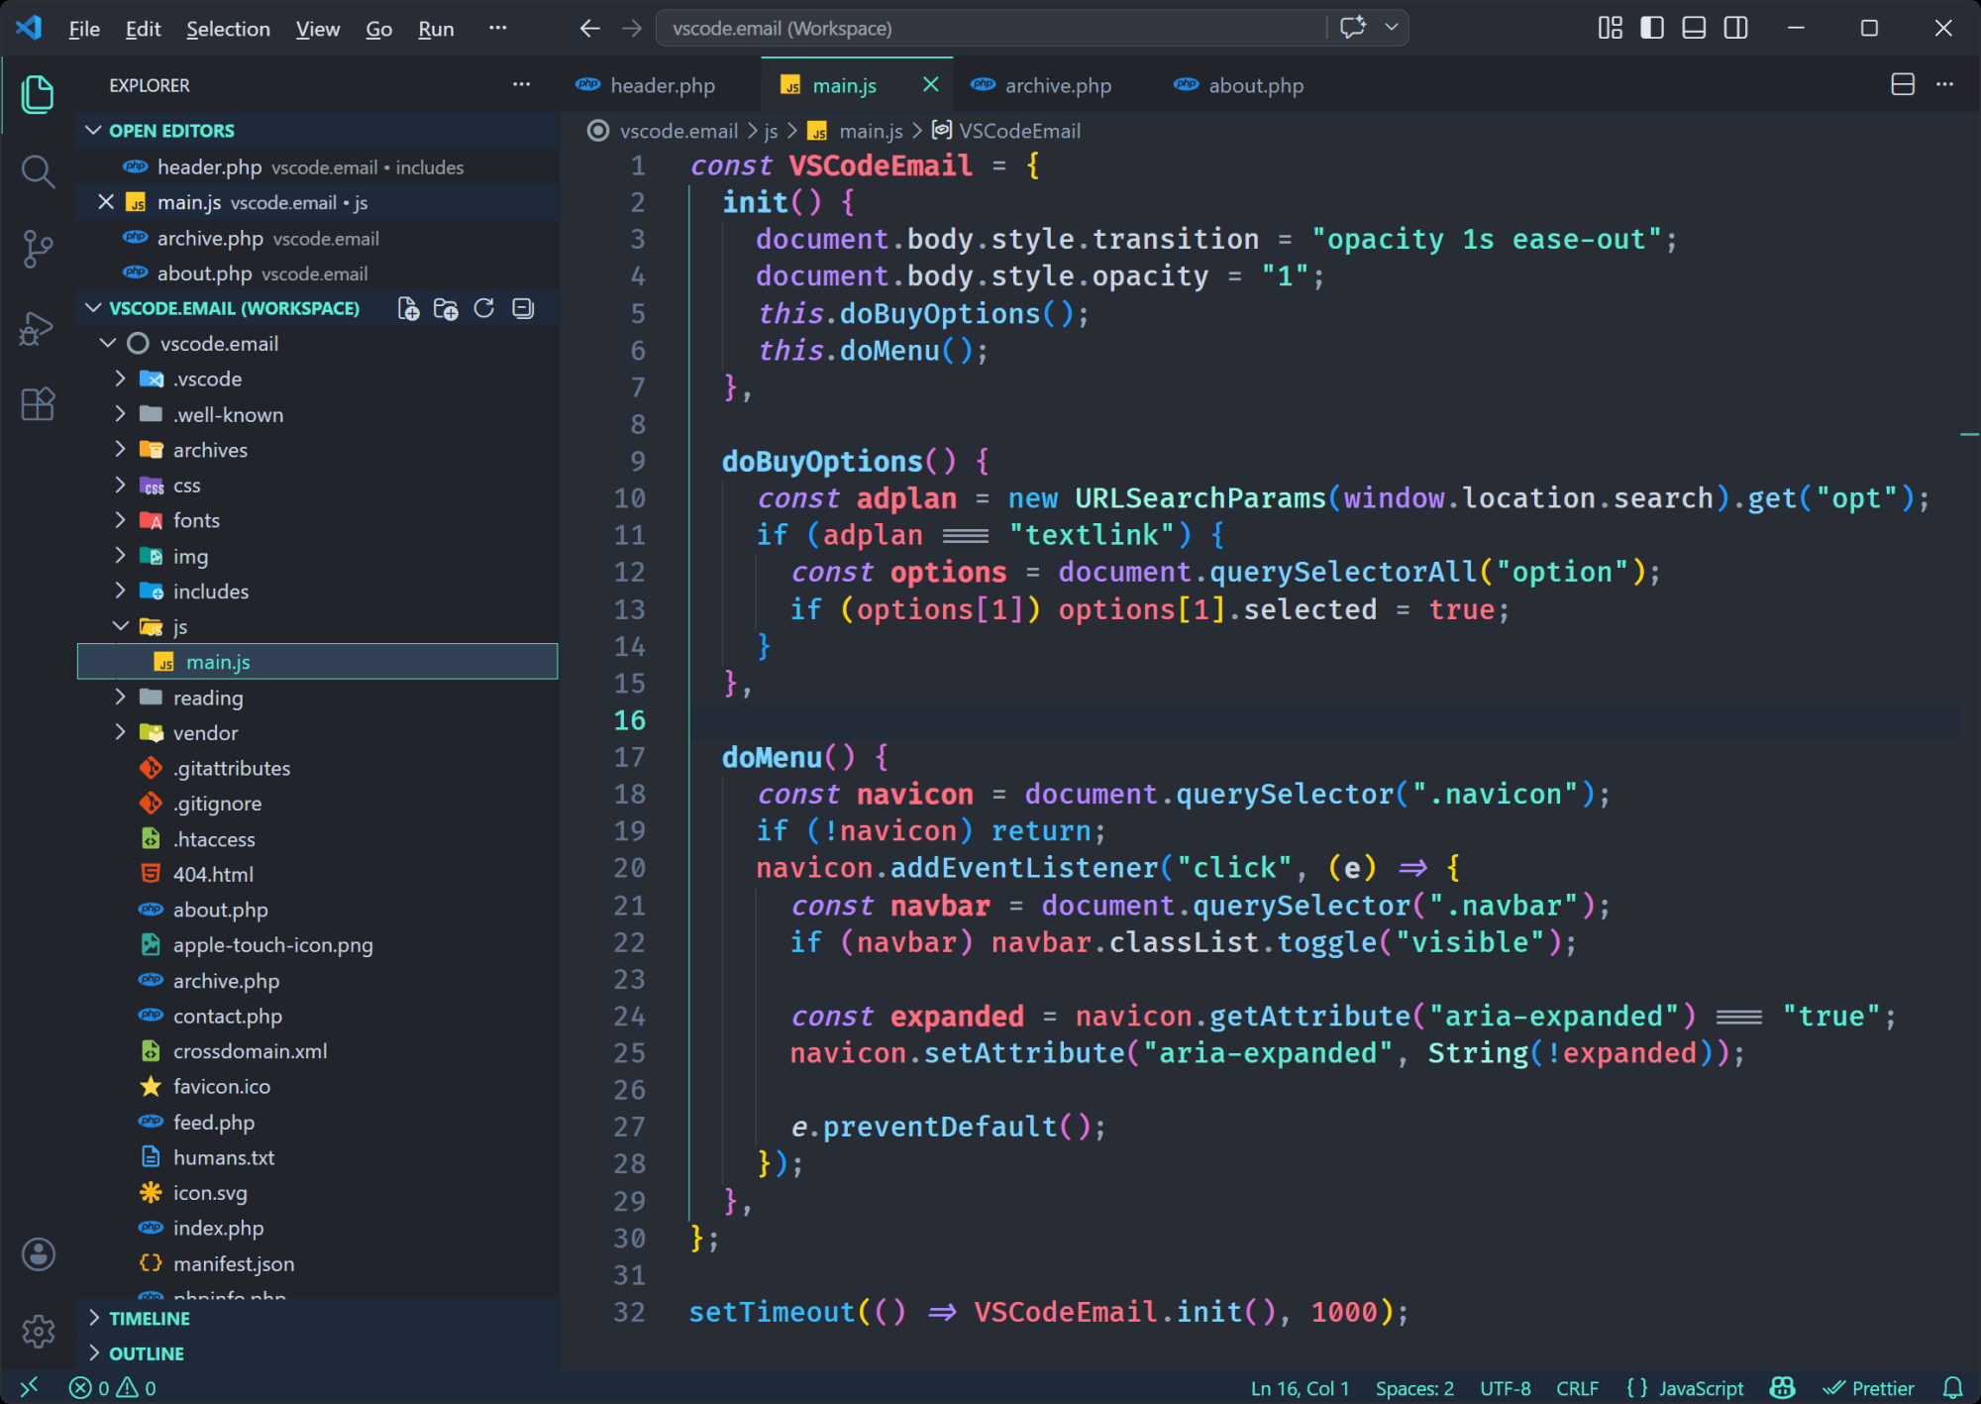The width and height of the screenshot is (1981, 1404).
Task: Change indentation via Spaces: 2
Action: pos(1414,1388)
